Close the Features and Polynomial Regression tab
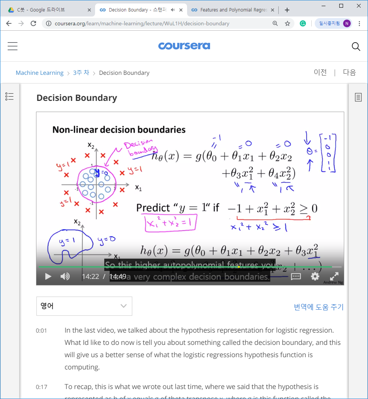Screen dimensions: 368x399 click(273, 10)
